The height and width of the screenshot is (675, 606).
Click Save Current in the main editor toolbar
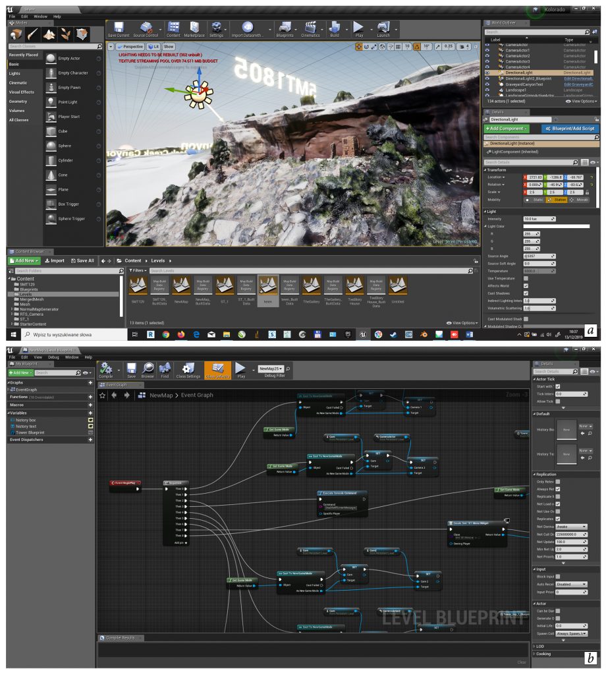click(x=119, y=29)
